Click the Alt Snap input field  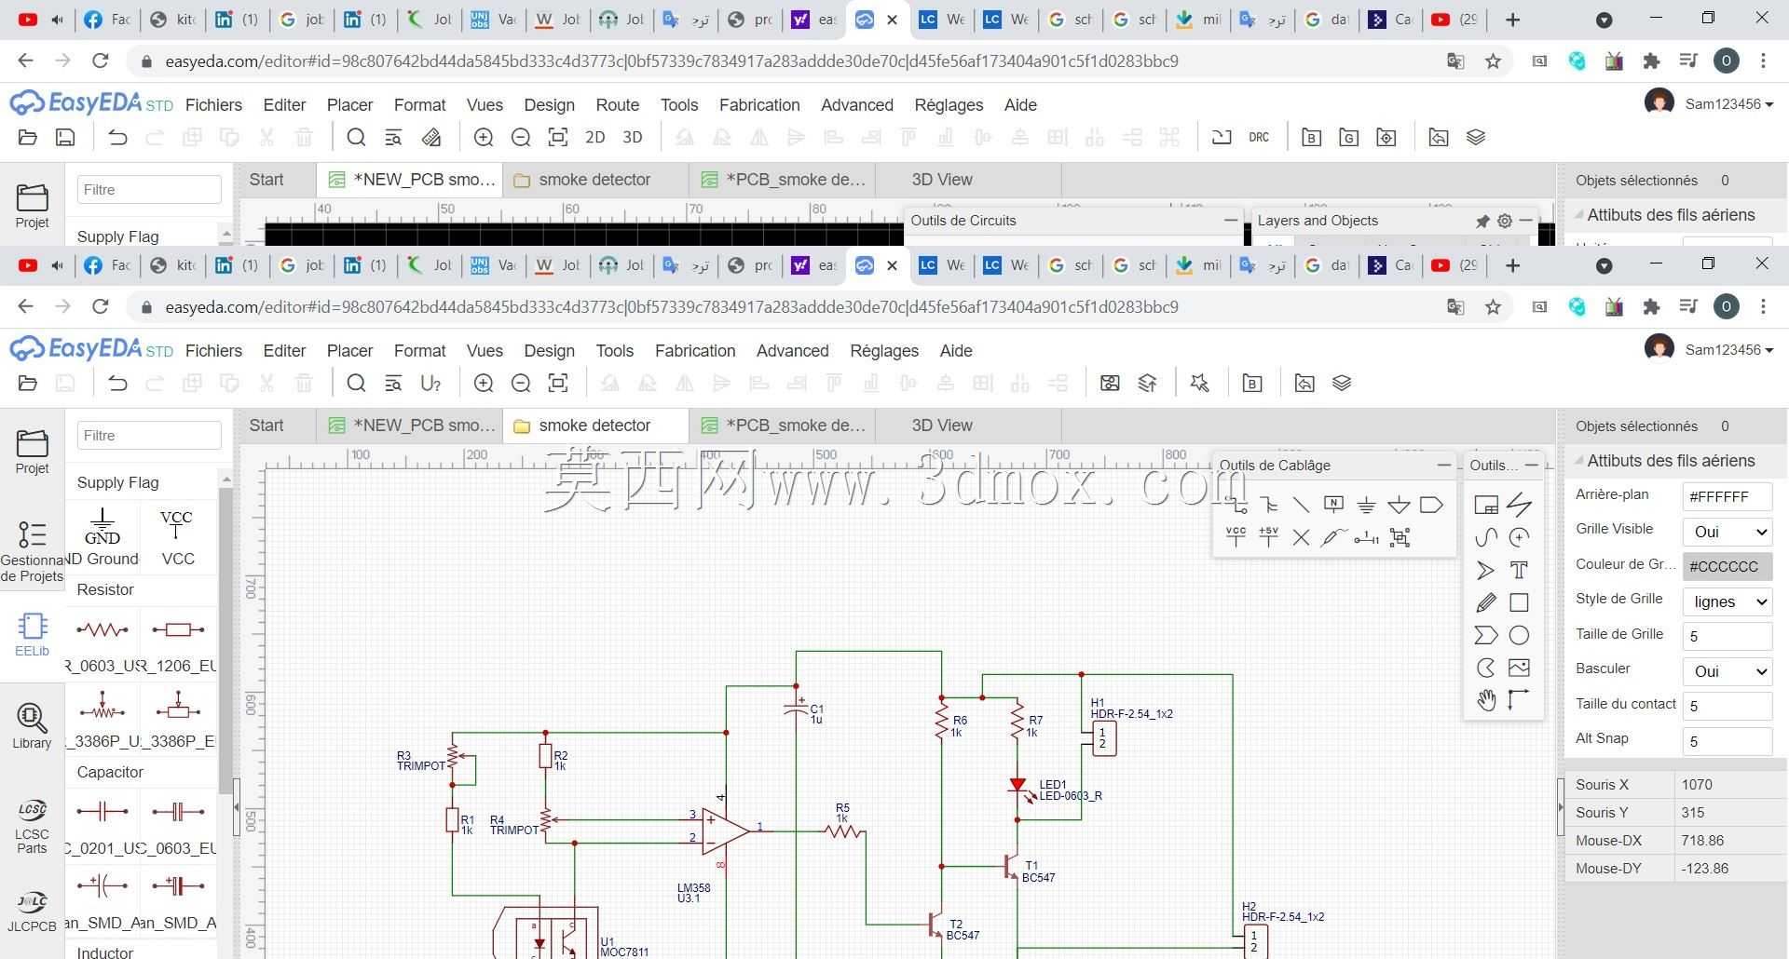[1728, 741]
